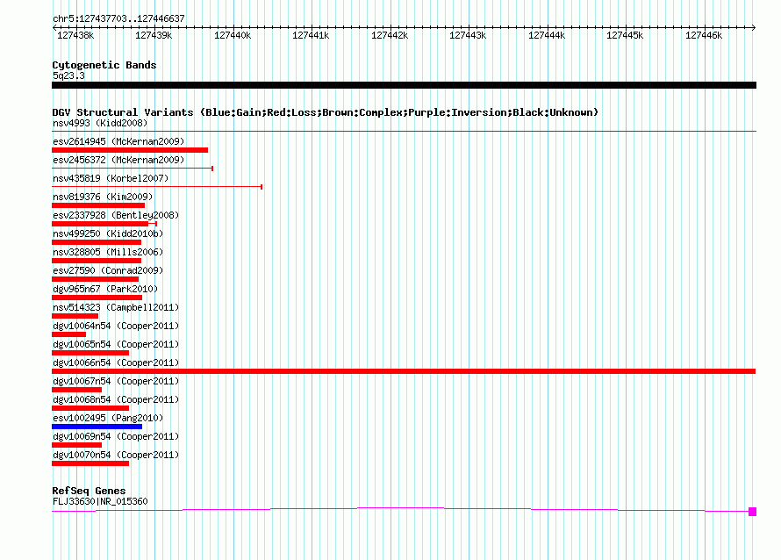Screen dimensions: 781x560
Task: Click the 127445k ruler tick label
Action: tap(625, 35)
